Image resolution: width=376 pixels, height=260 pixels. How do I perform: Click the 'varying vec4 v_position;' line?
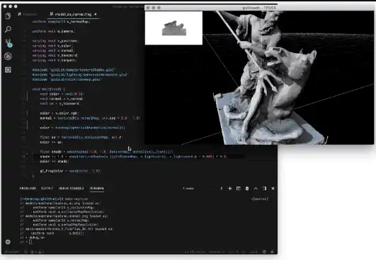[55, 41]
